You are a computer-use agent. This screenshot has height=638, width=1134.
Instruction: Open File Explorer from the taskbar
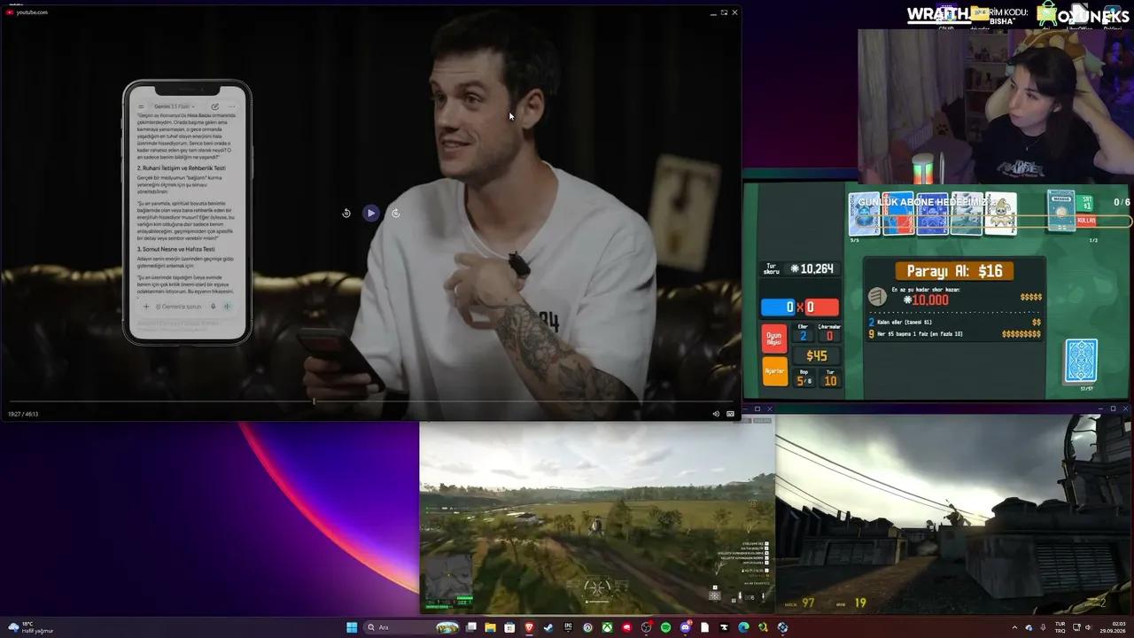pos(490,627)
